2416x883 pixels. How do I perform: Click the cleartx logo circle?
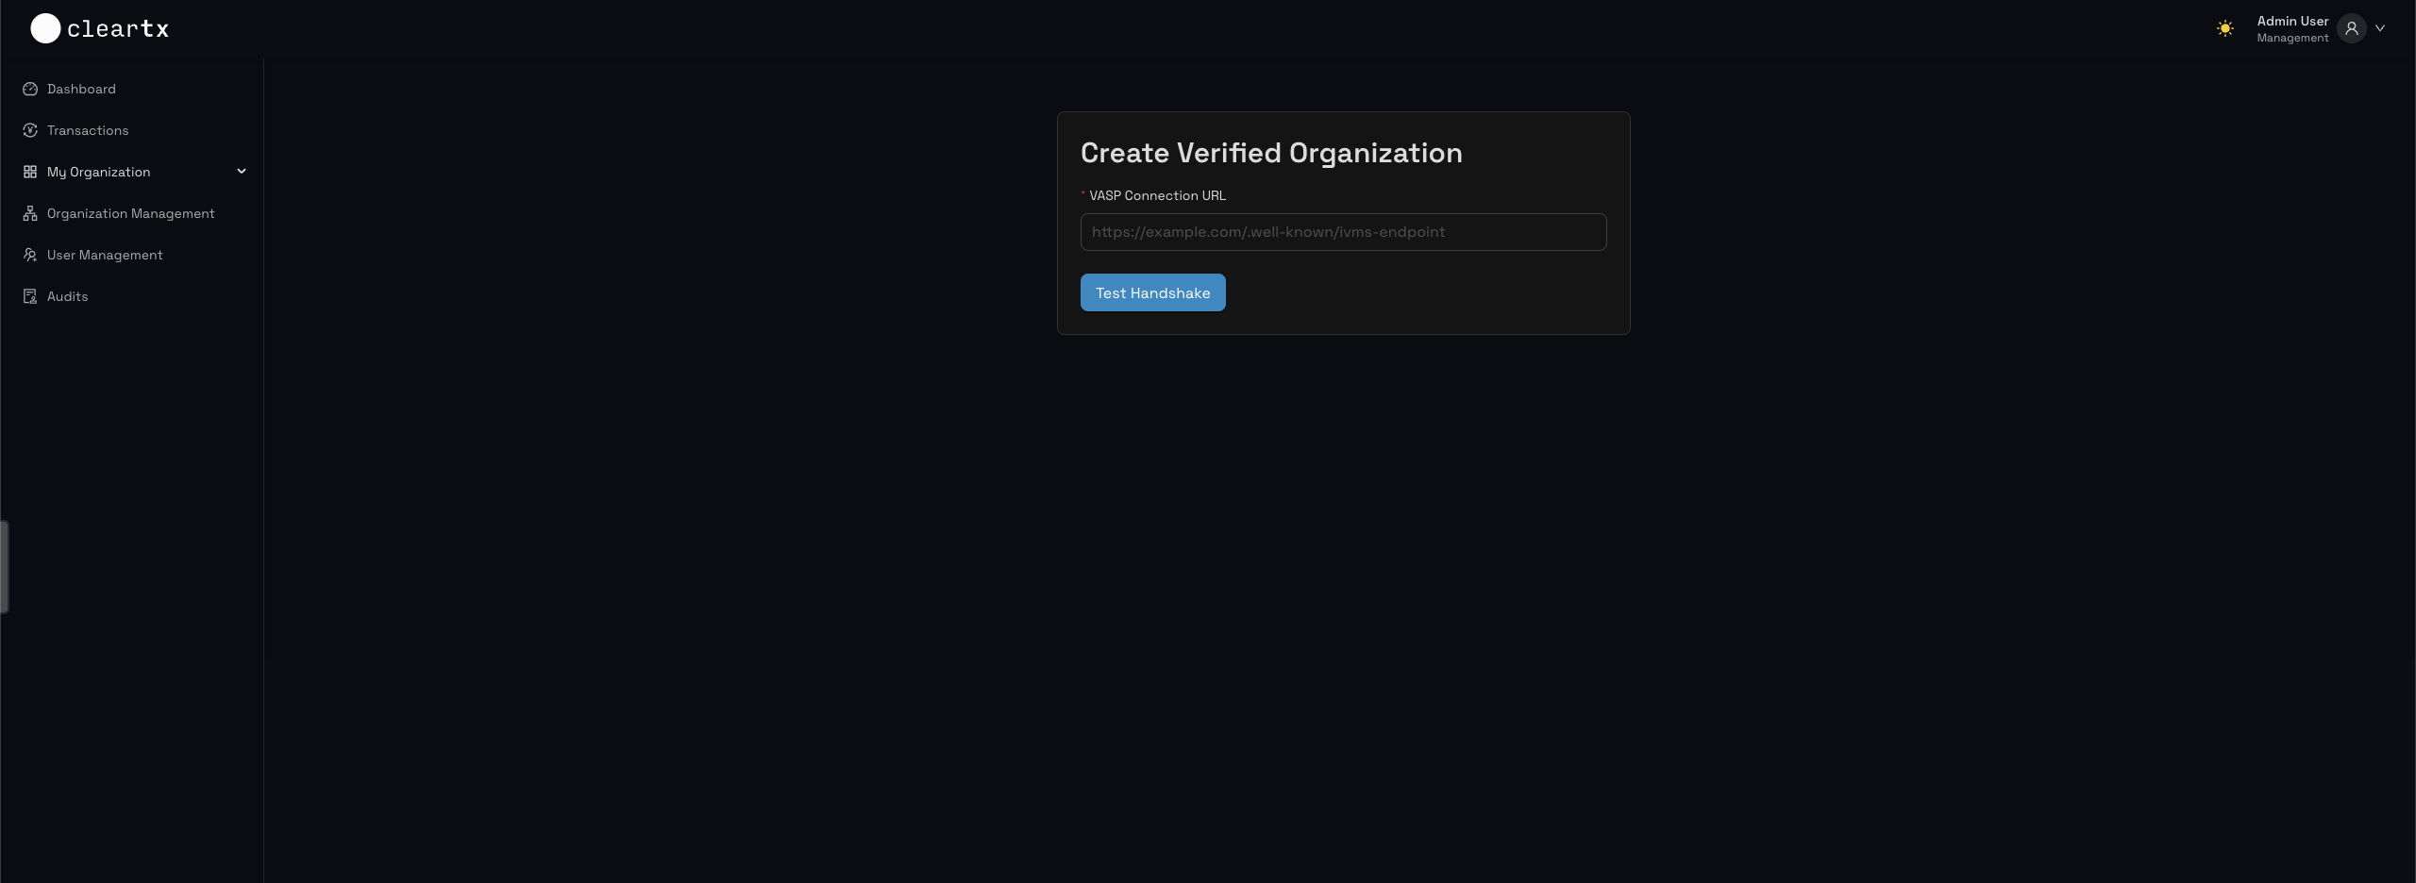[x=43, y=27]
